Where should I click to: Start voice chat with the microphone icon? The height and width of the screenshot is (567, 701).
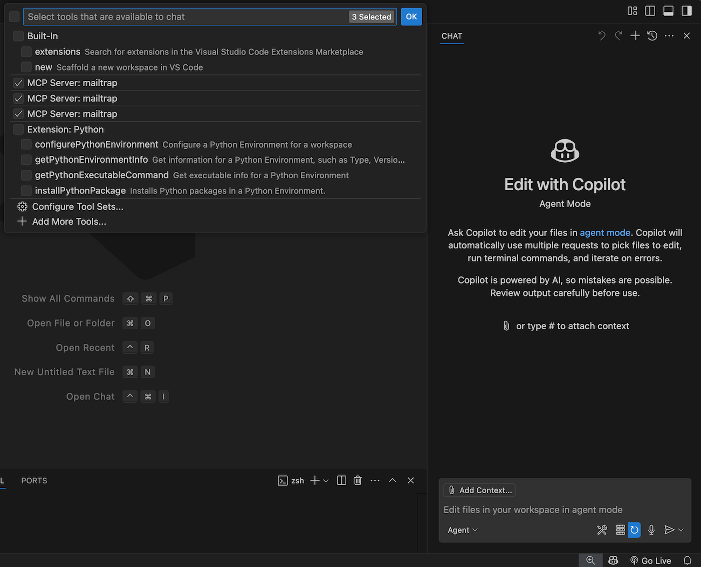(x=651, y=530)
